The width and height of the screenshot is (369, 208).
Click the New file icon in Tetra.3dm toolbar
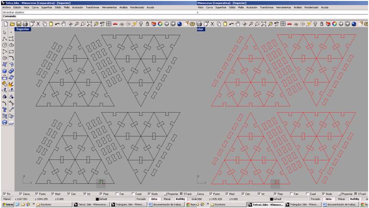6,24
